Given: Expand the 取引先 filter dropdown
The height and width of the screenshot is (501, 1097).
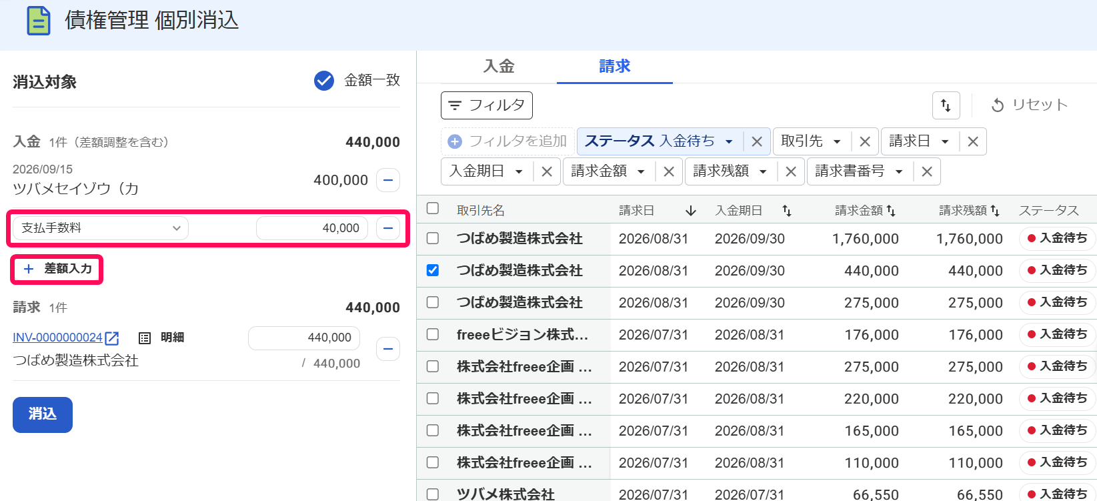Looking at the screenshot, I should (837, 141).
